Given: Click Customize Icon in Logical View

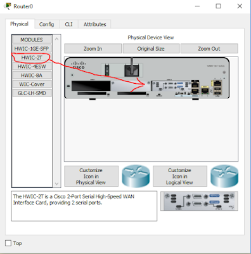Looking at the screenshot, I should click(179, 177).
